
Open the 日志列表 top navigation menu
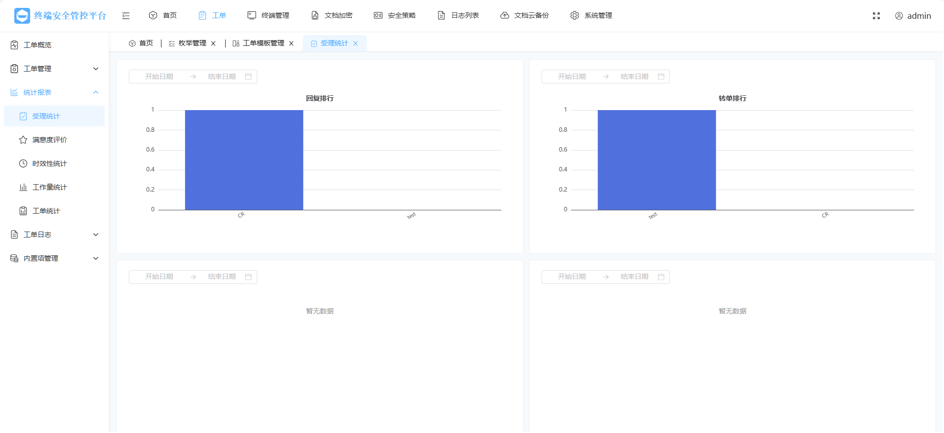tap(458, 16)
